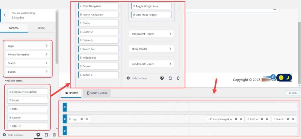Select the Account available item
The image size is (301, 139).
coord(28,118)
